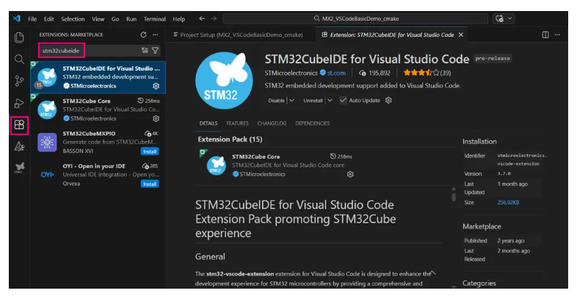Click the 256.92KB size link

point(508,202)
